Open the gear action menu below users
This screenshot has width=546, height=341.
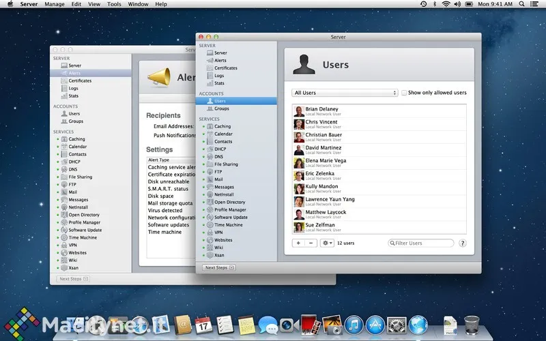[x=327, y=243]
